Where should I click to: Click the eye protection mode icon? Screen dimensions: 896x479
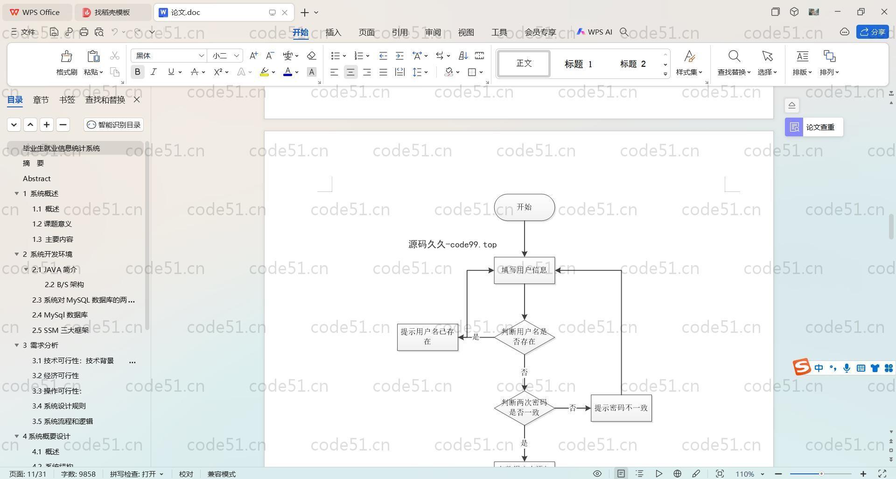[597, 473]
